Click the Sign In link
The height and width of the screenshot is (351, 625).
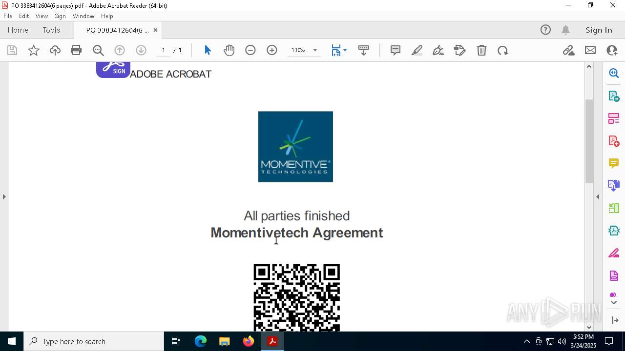point(599,30)
